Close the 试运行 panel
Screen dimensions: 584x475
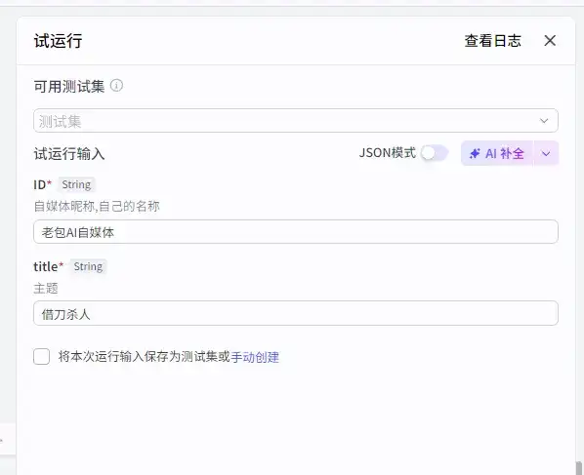[x=550, y=41]
